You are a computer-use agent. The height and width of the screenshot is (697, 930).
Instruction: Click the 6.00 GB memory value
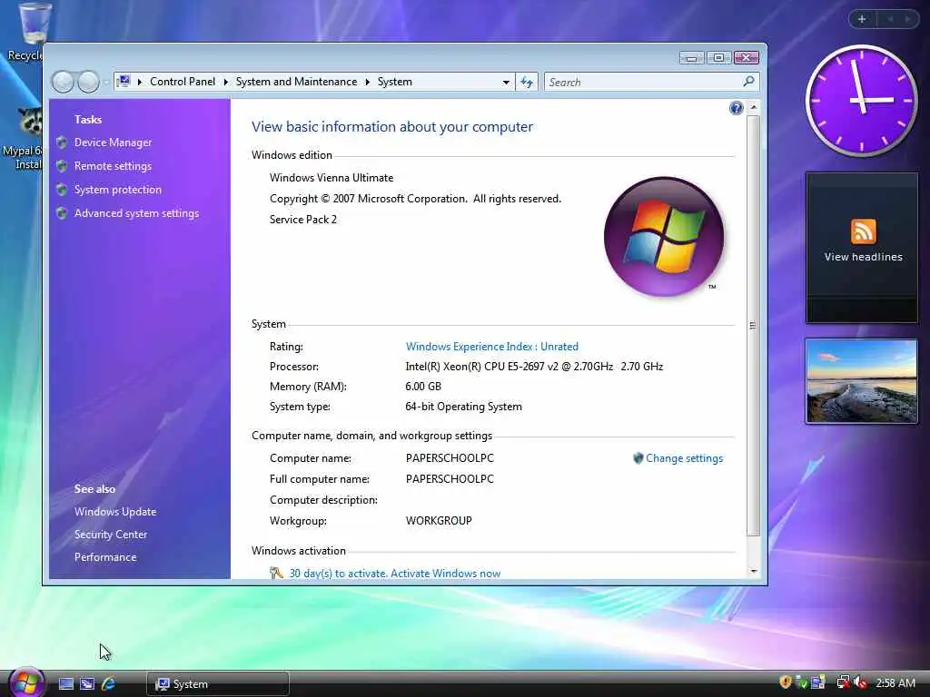coord(423,387)
